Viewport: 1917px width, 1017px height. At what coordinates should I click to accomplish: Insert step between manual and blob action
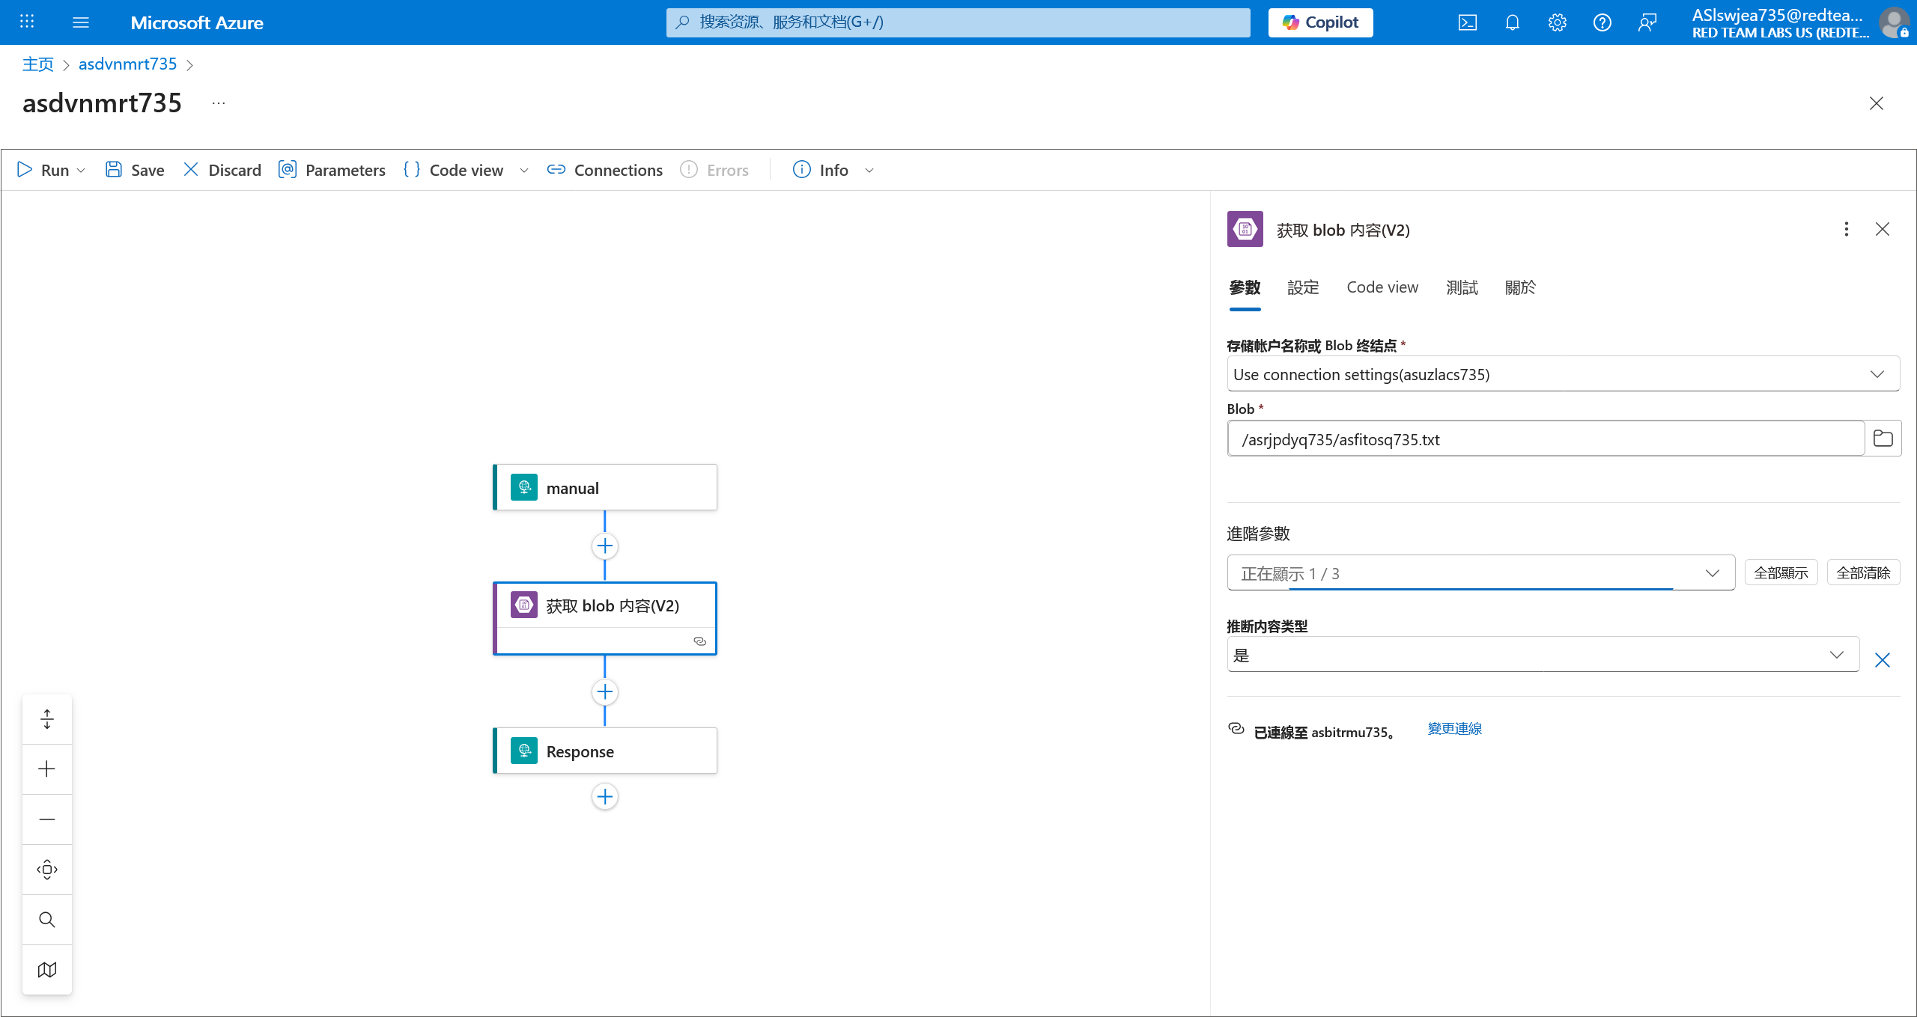[x=605, y=546]
